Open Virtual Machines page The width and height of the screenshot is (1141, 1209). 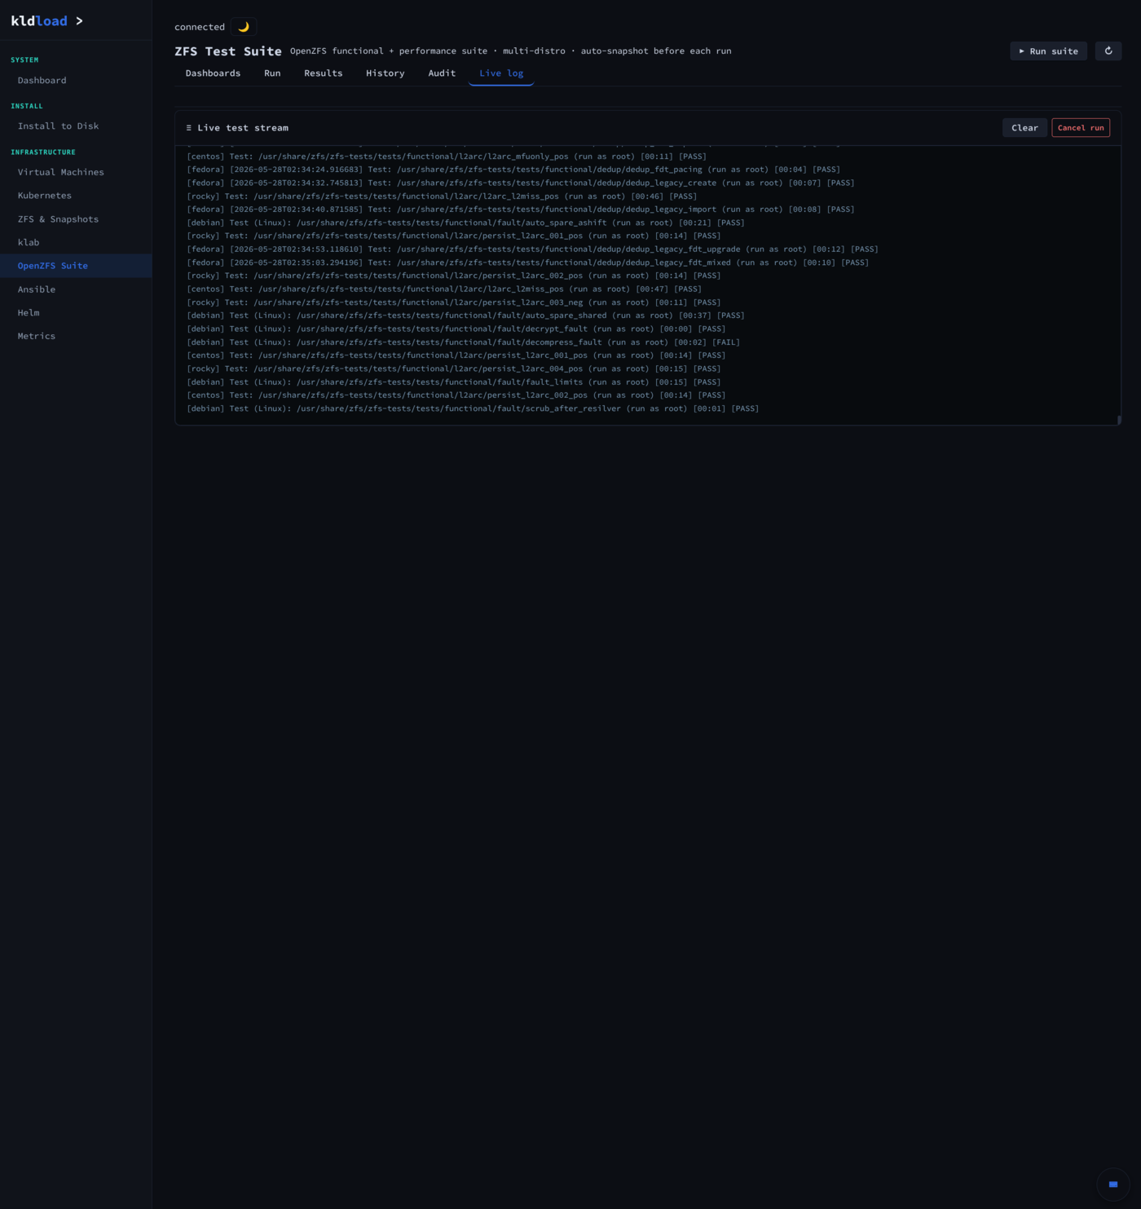pos(76,172)
